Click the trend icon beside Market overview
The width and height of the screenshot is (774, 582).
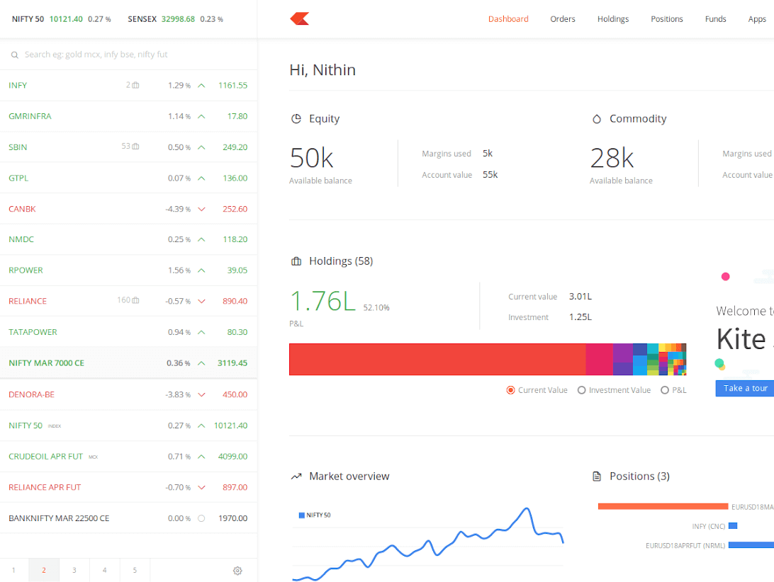[296, 476]
